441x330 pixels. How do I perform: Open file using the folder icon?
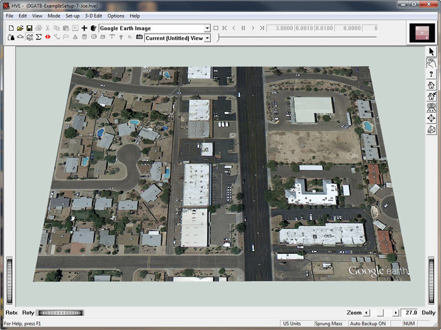20,28
